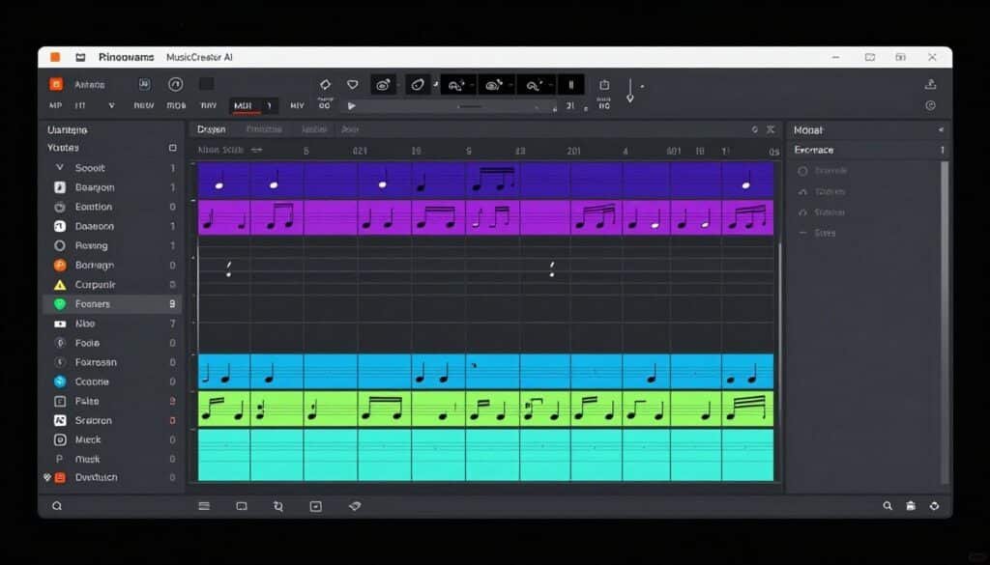The width and height of the screenshot is (990, 565).
Task: Click the MP button in second toolbar row
Action: (55, 105)
